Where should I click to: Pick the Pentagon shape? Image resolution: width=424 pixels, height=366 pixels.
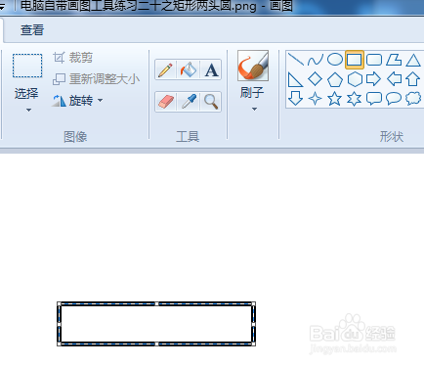click(x=335, y=79)
